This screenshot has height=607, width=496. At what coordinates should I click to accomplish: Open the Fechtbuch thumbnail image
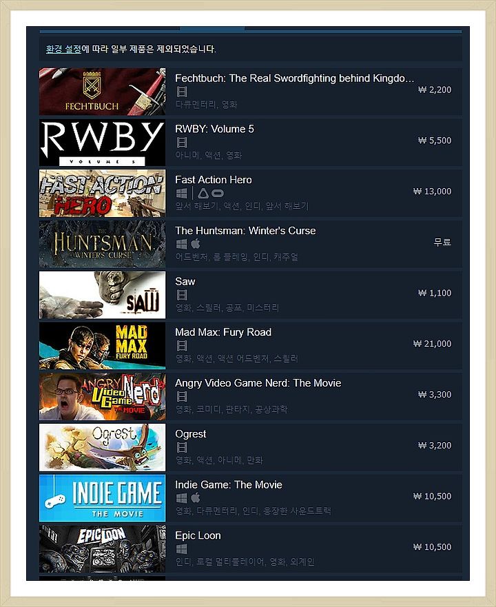tap(102, 92)
